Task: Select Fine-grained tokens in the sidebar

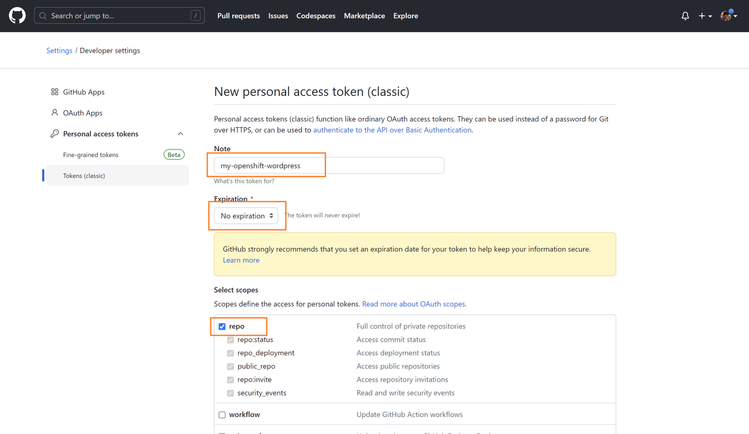Action: point(91,155)
